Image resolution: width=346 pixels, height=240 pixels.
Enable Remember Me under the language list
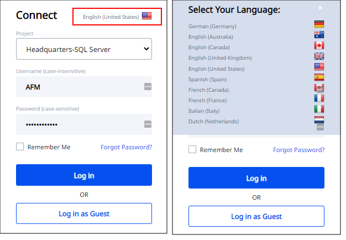[x=192, y=149]
